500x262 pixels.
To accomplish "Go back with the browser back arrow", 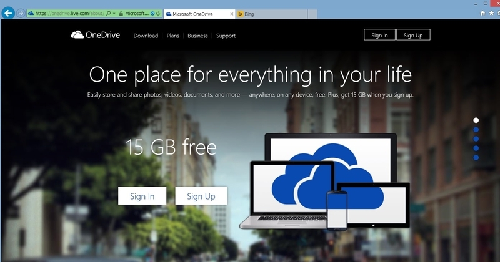I will (8, 13).
